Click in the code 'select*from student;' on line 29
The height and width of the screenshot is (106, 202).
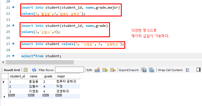[41, 56]
